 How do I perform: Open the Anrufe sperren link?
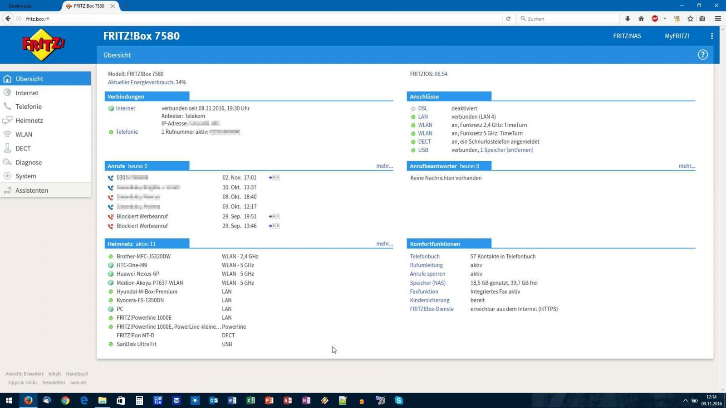tap(427, 274)
